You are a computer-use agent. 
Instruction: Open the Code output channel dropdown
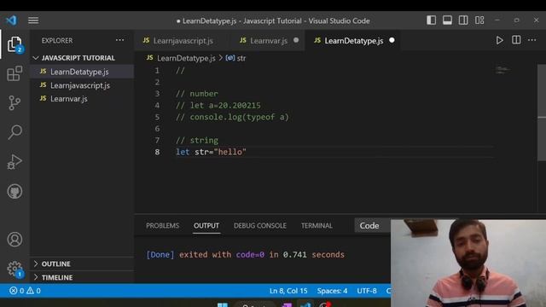(x=372, y=225)
